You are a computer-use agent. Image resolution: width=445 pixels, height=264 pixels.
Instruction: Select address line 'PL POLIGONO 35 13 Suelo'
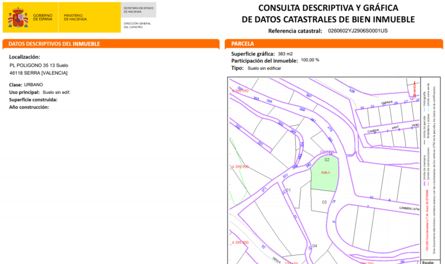(39, 66)
